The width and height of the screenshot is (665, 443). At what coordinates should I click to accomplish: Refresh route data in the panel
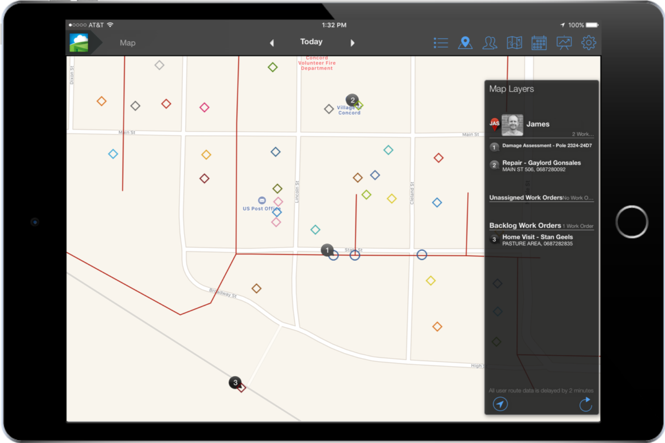point(585,405)
